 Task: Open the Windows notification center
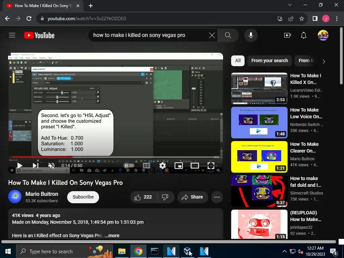click(334, 252)
